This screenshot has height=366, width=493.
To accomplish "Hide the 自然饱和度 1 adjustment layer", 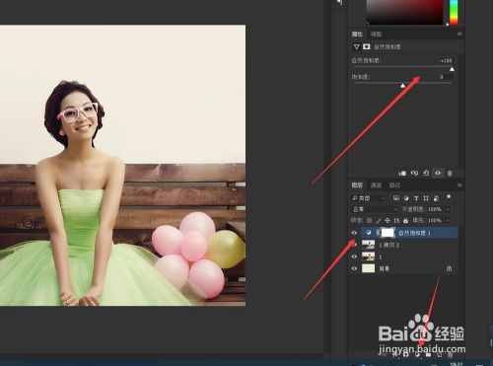I will pos(354,233).
